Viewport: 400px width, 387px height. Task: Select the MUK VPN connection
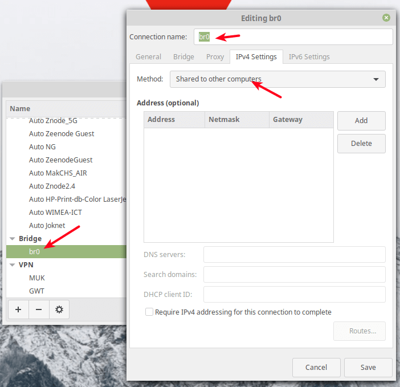pyautogui.click(x=66, y=278)
